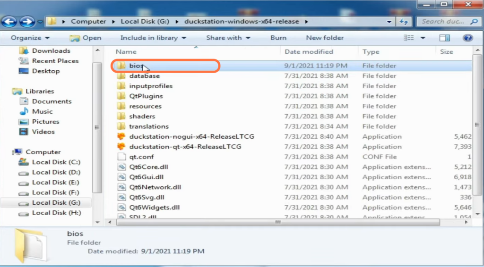Refresh the folder with the address bar refresh icon

(x=404, y=22)
